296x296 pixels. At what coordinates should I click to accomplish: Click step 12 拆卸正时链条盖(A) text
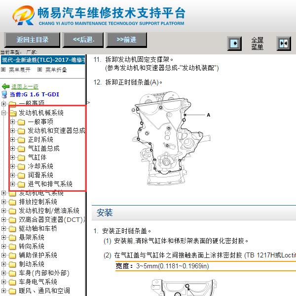coord(128,82)
